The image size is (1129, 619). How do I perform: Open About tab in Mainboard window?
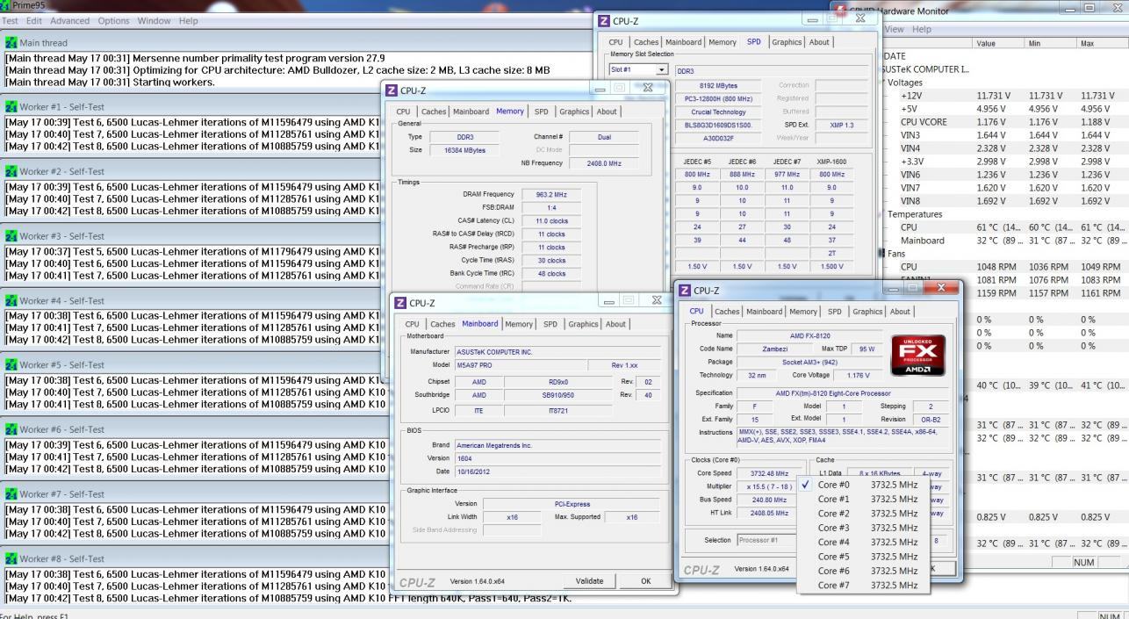pos(617,324)
